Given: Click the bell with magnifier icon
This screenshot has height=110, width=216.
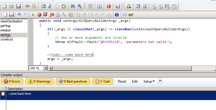Looking at the screenshot, I should [129, 6].
